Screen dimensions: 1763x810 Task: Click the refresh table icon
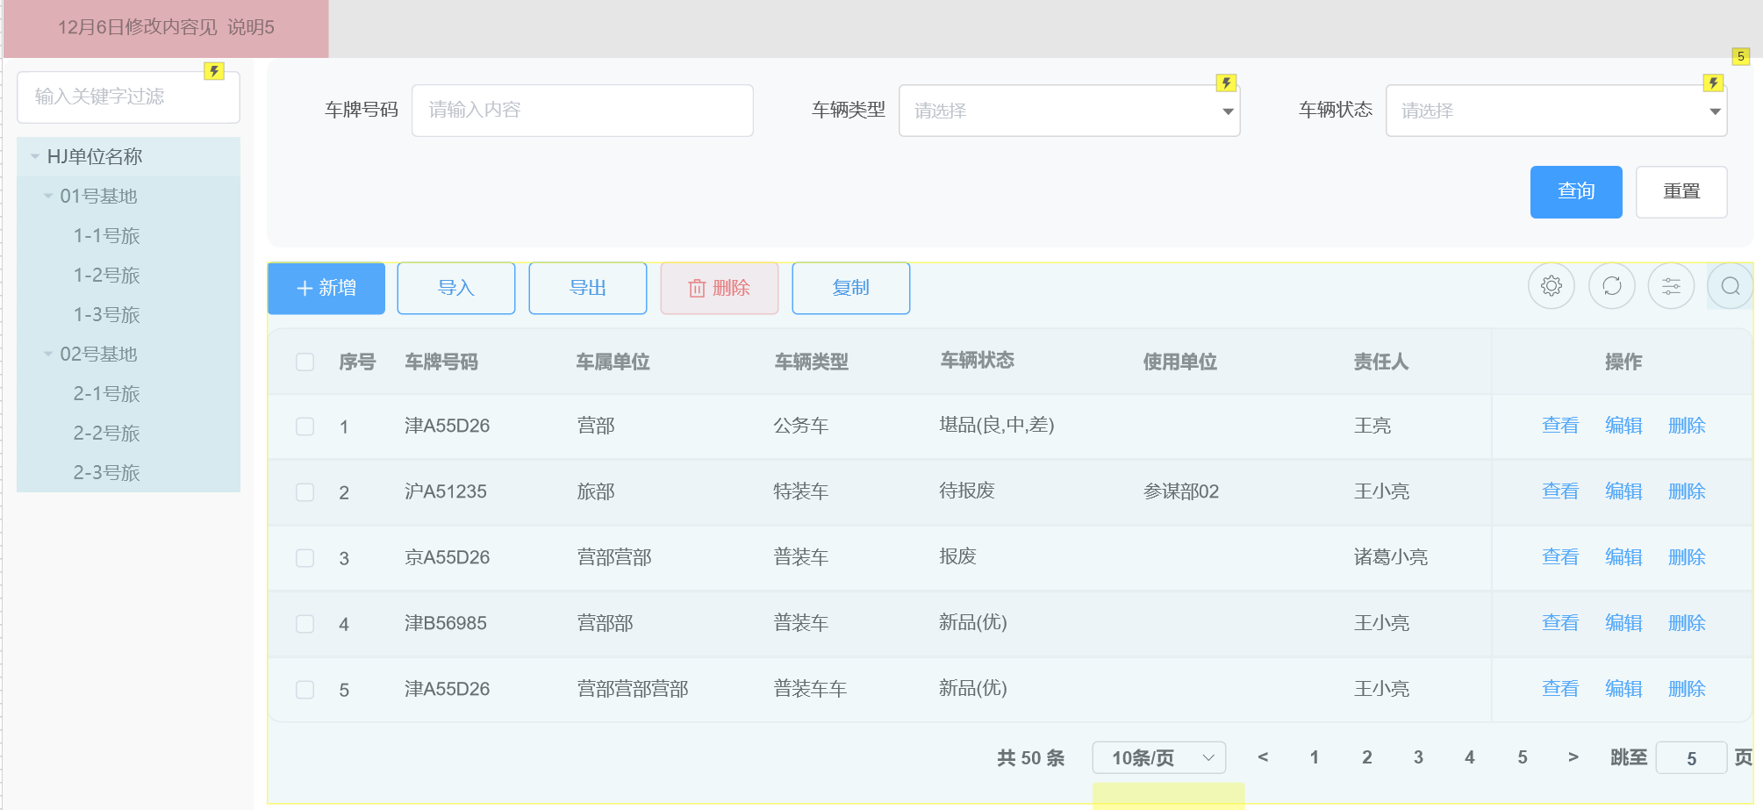click(x=1612, y=286)
